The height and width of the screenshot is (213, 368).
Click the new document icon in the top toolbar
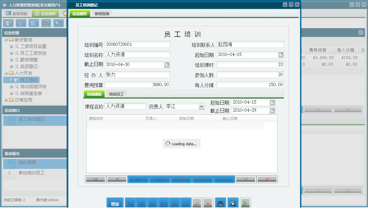tap(34, 23)
